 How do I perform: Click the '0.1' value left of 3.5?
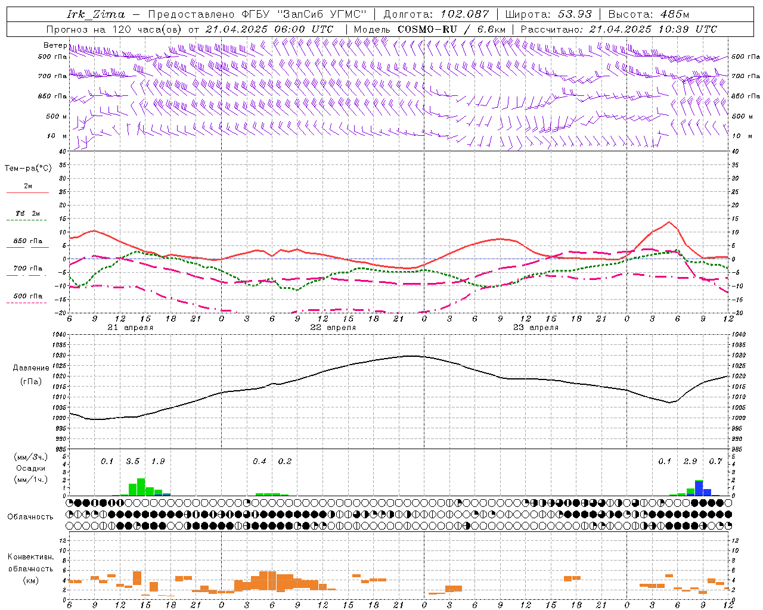click(x=107, y=462)
